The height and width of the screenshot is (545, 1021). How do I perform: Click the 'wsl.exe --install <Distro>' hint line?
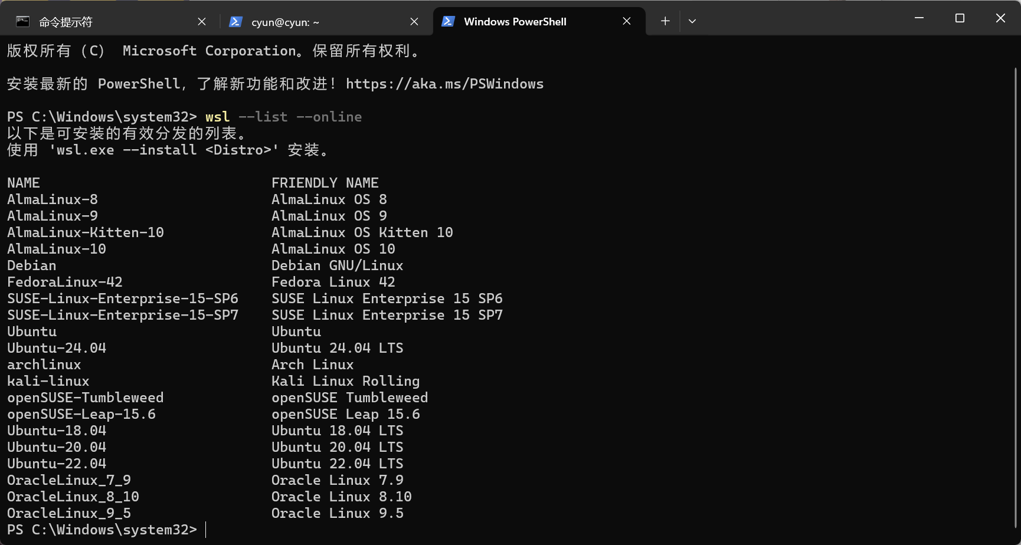[x=168, y=150]
